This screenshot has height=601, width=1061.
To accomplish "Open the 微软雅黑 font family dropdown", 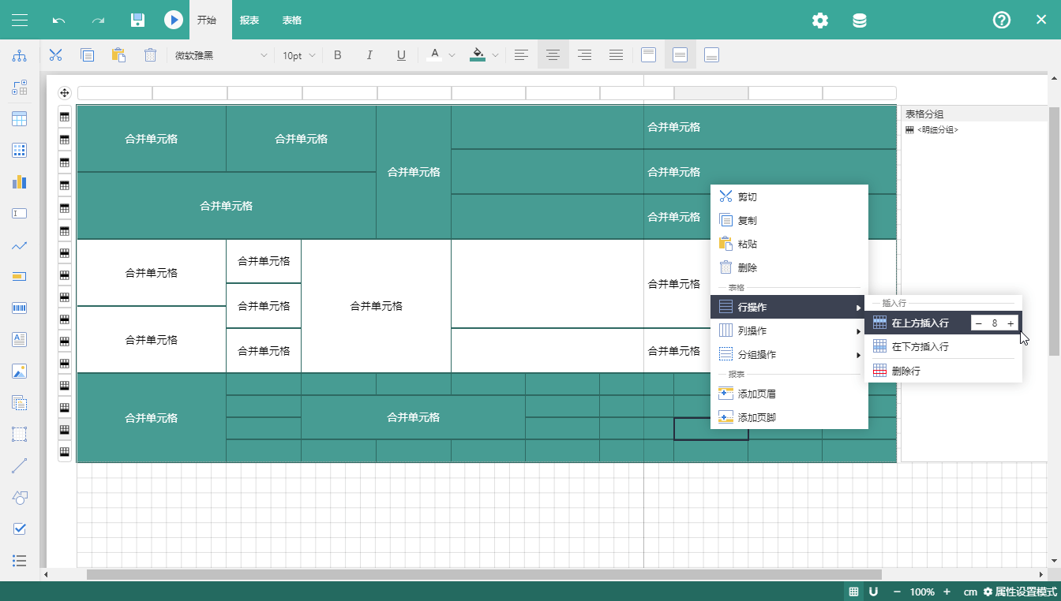I will [221, 55].
